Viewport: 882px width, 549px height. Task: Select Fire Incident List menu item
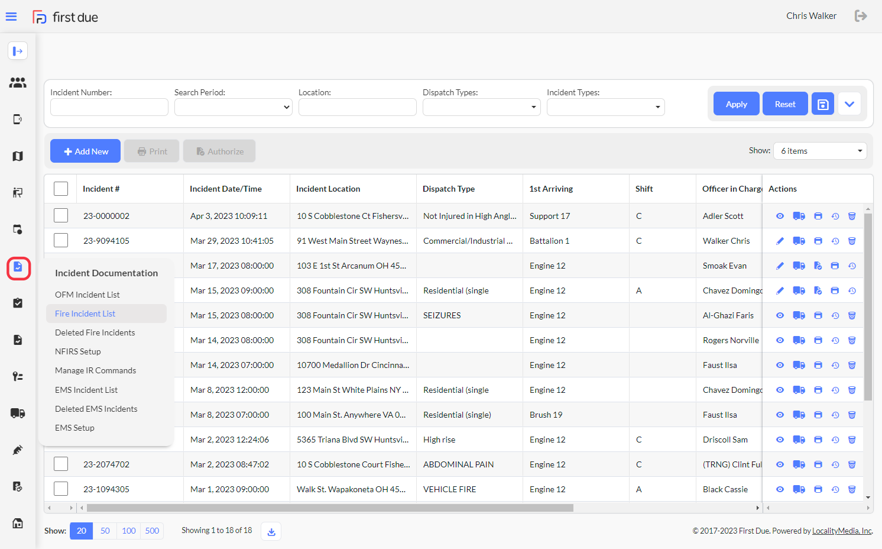(x=106, y=314)
